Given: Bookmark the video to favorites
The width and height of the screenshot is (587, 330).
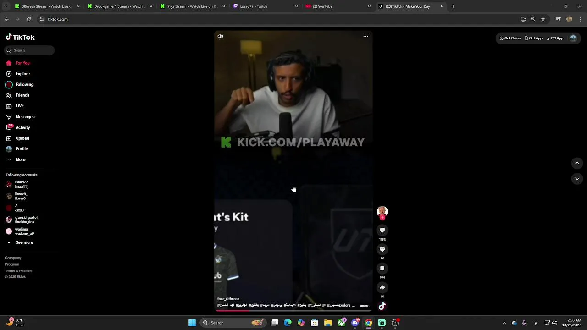Looking at the screenshot, I should pyautogui.click(x=382, y=268).
